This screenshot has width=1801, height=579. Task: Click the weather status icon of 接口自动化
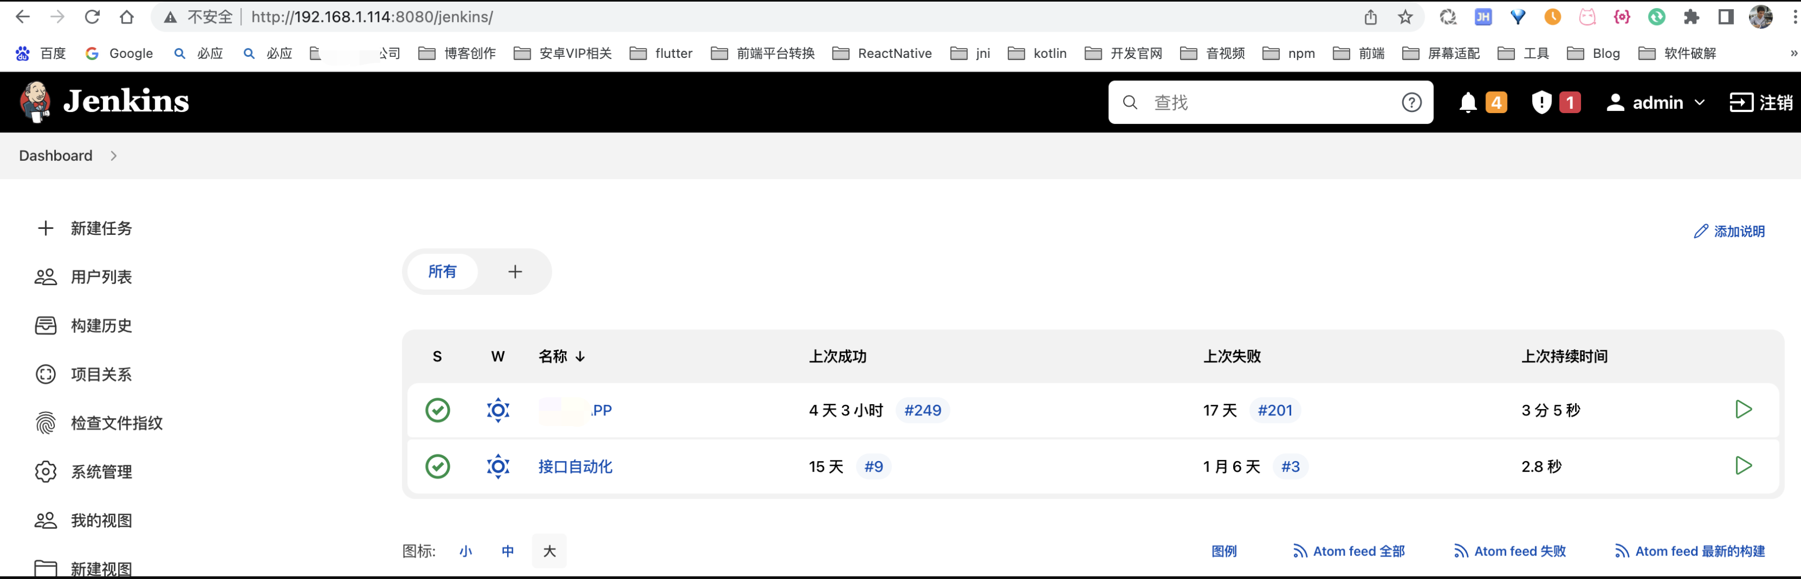[x=498, y=466]
